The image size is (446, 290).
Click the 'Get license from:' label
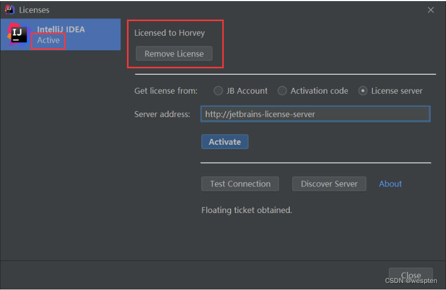166,91
